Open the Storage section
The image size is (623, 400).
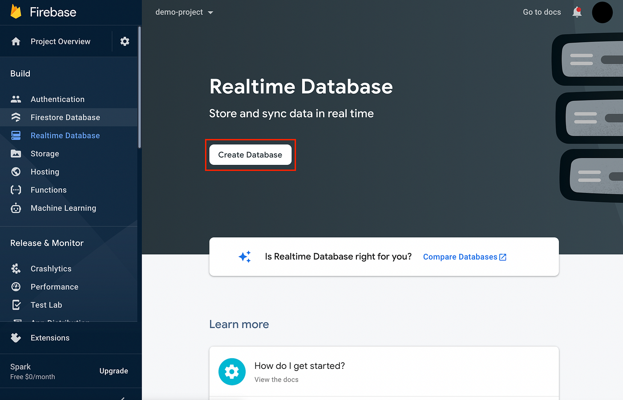pyautogui.click(x=45, y=153)
